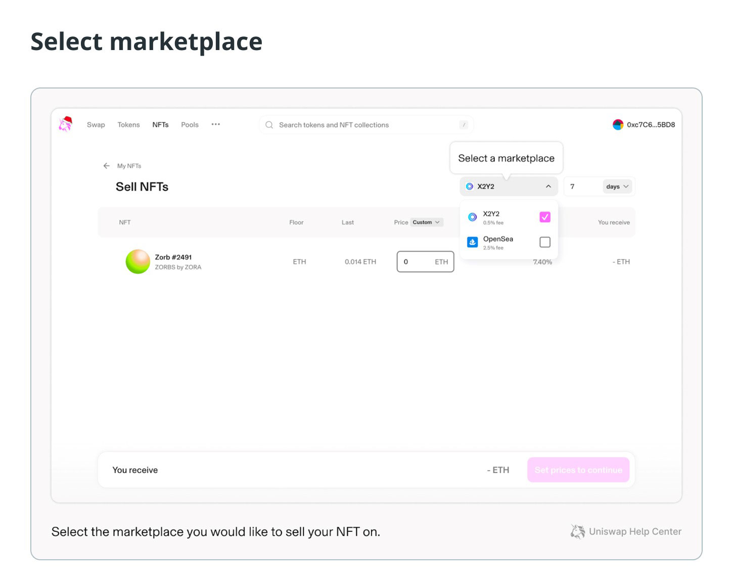Image resolution: width=733 pixels, height=588 pixels.
Task: Click the Uniswap unicorn logo
Action: pyautogui.click(x=66, y=124)
